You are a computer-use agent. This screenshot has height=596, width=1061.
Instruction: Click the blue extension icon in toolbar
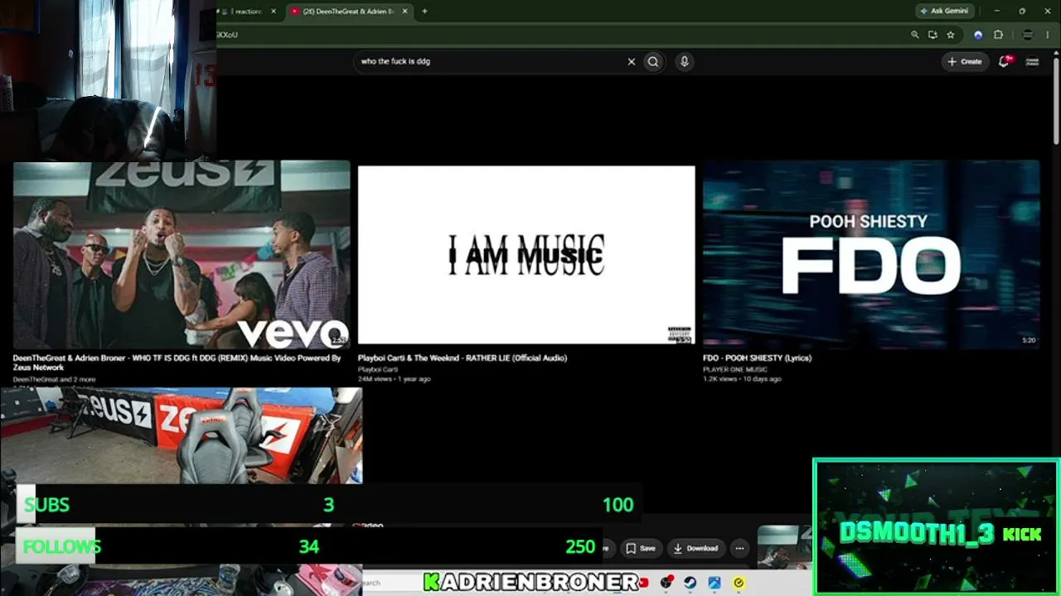[978, 35]
